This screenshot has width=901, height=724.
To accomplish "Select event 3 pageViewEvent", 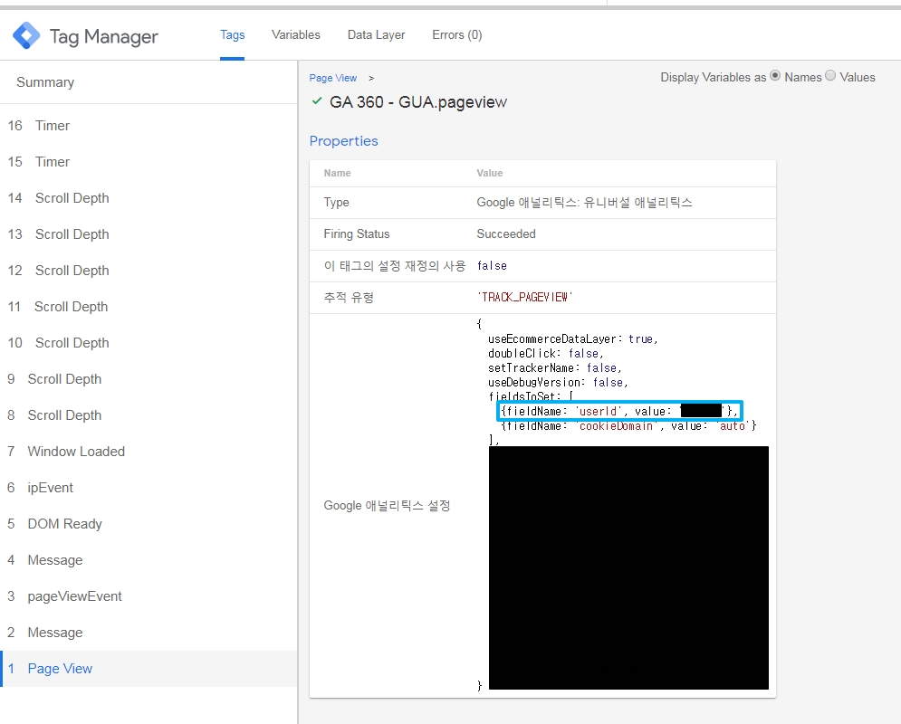I will pos(149,596).
